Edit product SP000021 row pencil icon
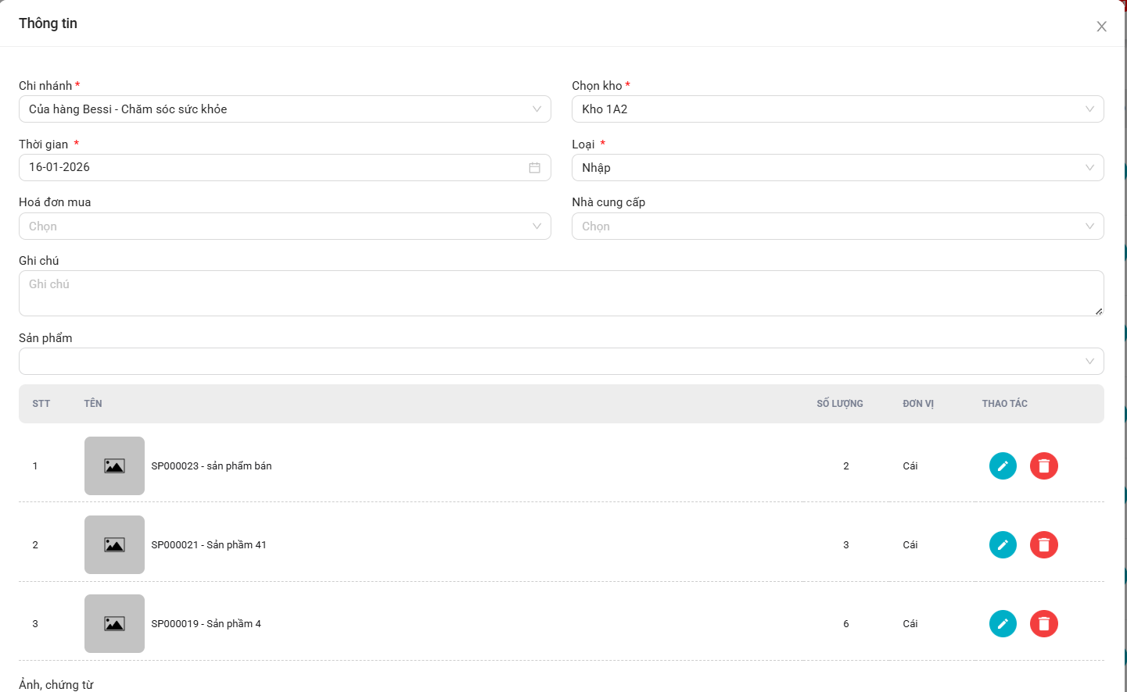 pos(1003,545)
